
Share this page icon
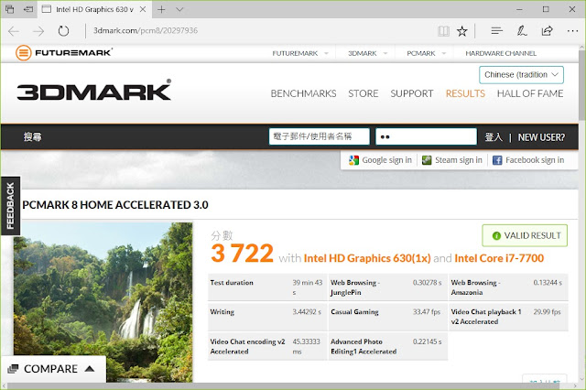[548, 30]
